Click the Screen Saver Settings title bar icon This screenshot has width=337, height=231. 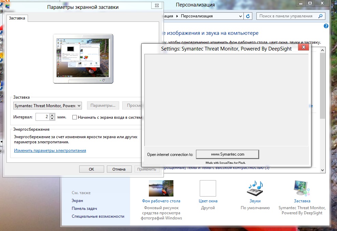8,7
